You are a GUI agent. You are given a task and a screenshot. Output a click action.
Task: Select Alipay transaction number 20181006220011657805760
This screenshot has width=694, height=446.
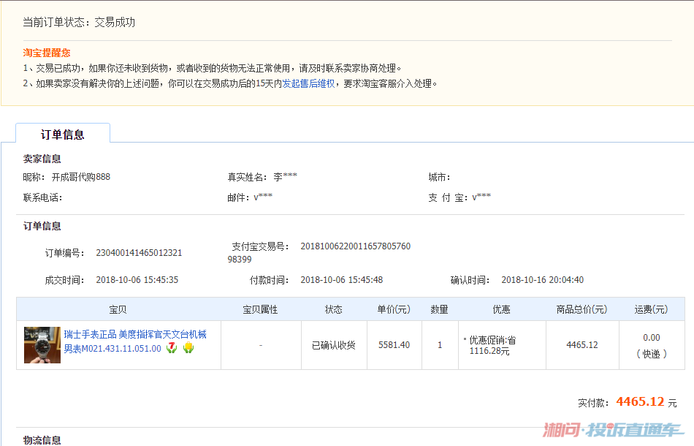(356, 246)
